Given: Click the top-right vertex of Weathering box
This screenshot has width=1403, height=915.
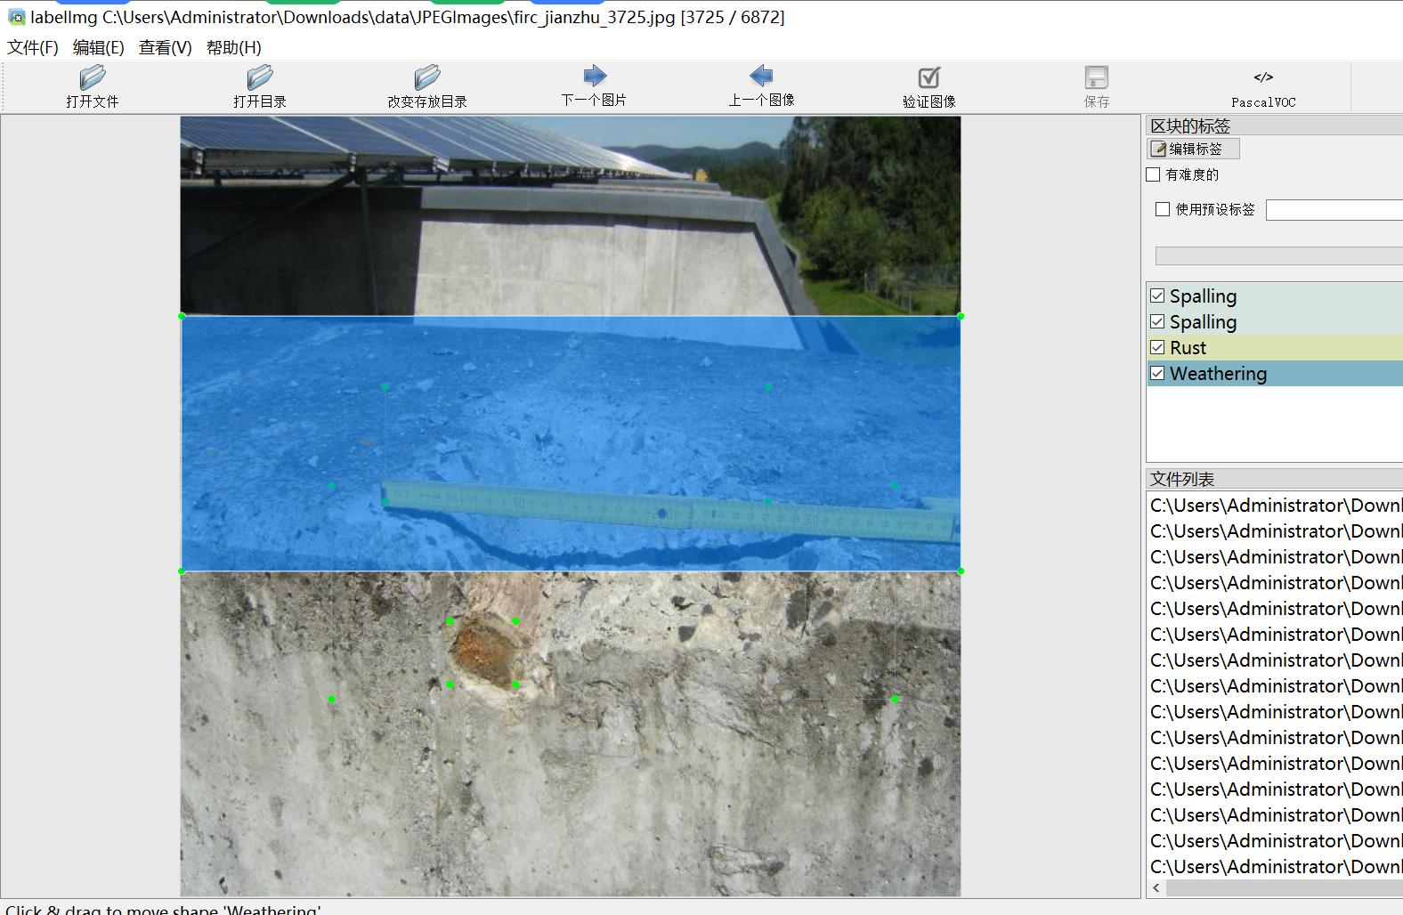Looking at the screenshot, I should point(961,316).
